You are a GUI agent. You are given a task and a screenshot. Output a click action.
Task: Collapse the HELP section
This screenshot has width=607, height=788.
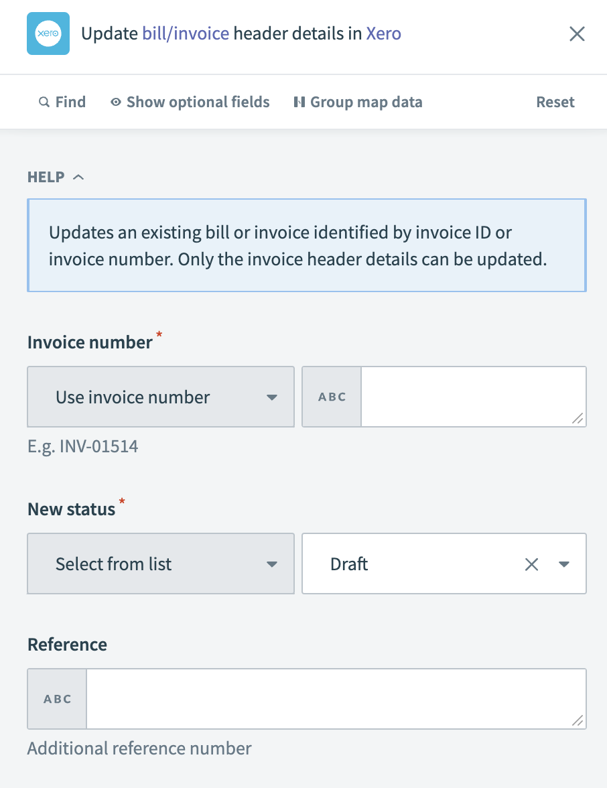coord(78,177)
